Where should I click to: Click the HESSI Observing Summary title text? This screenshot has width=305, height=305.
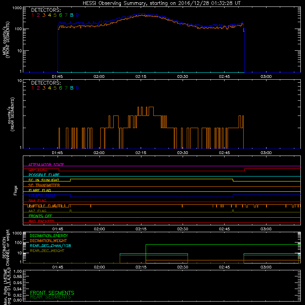pos(161,3)
